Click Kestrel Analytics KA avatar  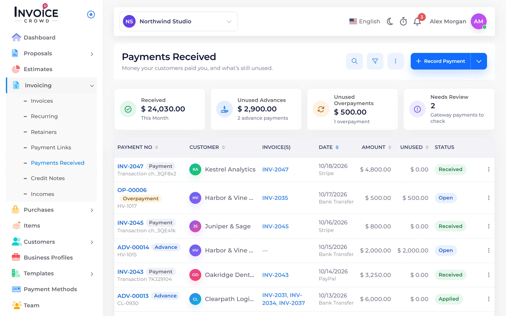195,169
